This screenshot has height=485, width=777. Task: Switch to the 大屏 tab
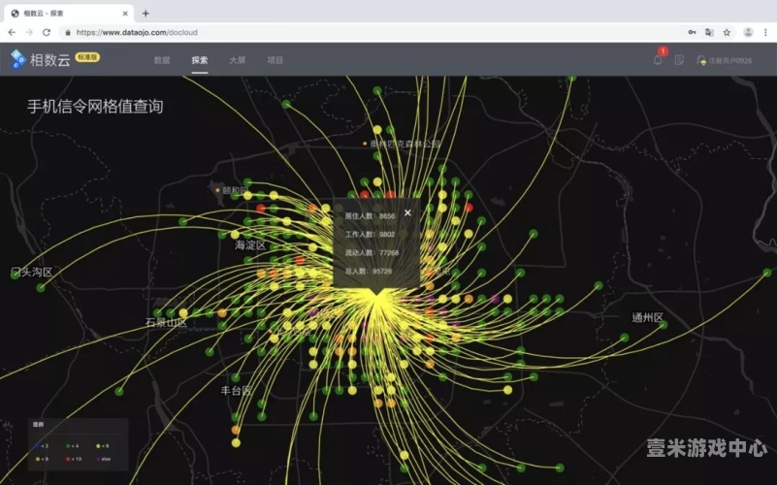pyautogui.click(x=238, y=60)
